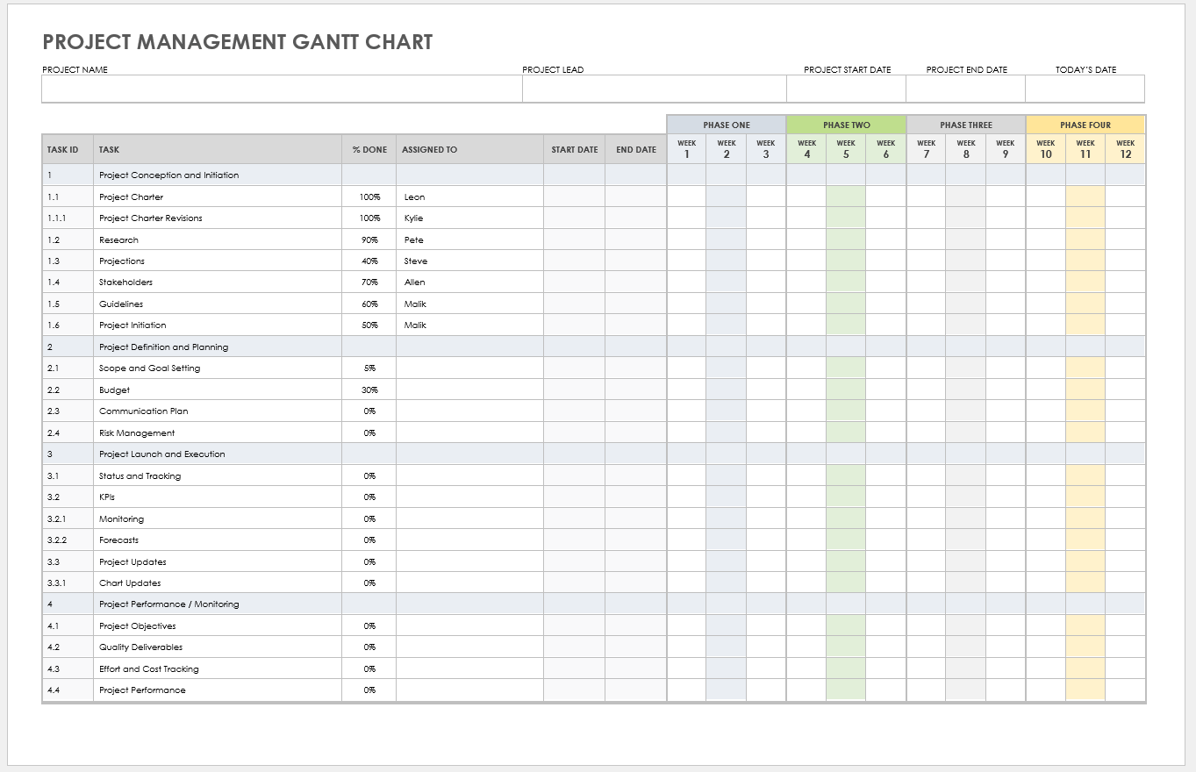Click the PROJECT START DATE field
The image size is (1196, 772).
click(x=847, y=89)
